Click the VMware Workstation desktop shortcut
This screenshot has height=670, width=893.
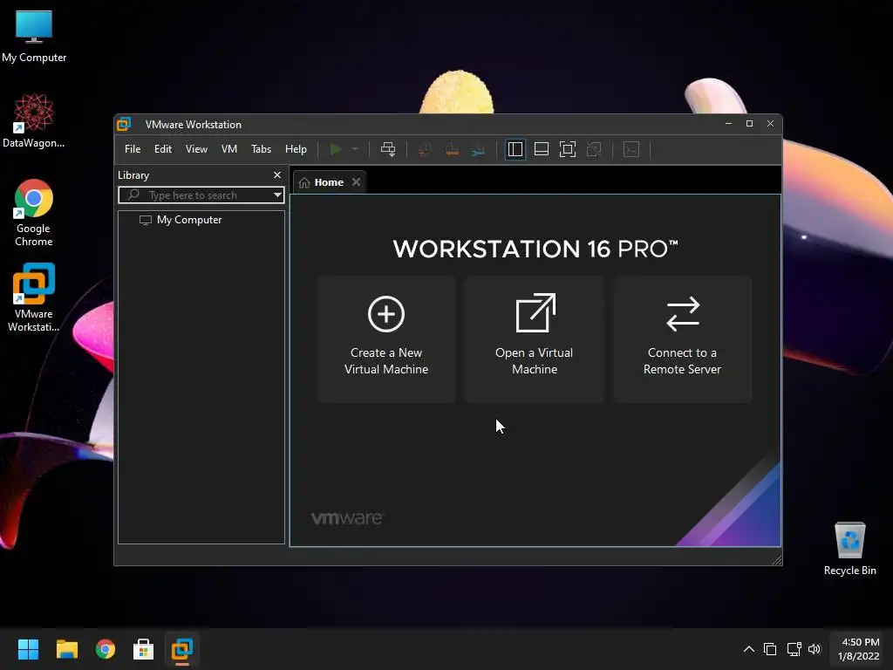(34, 297)
